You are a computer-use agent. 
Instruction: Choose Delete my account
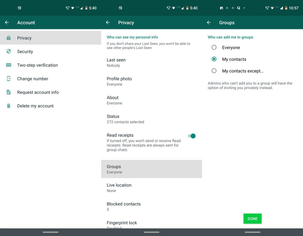click(x=50, y=106)
